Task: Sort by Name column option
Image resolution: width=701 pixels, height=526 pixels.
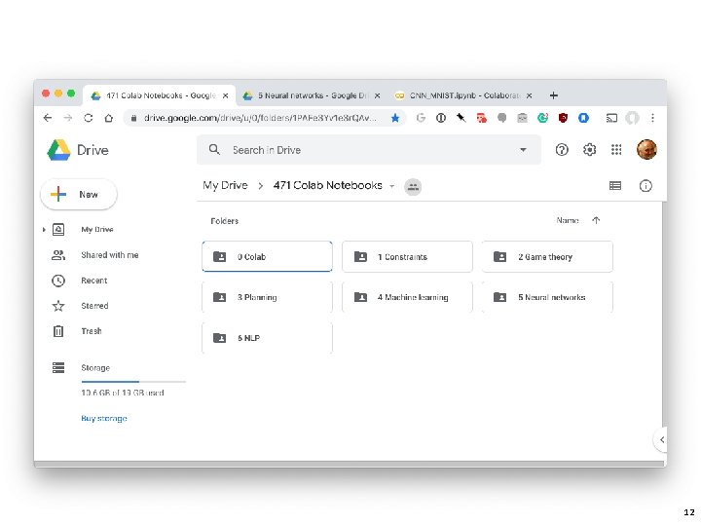Action: [x=568, y=220]
